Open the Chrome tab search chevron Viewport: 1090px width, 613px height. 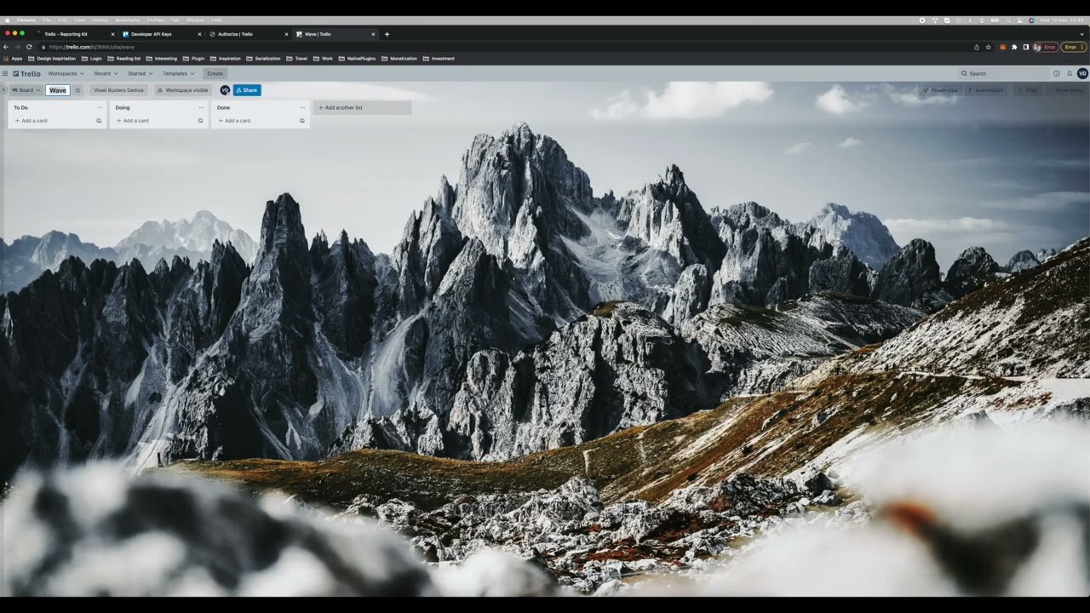(x=1082, y=34)
